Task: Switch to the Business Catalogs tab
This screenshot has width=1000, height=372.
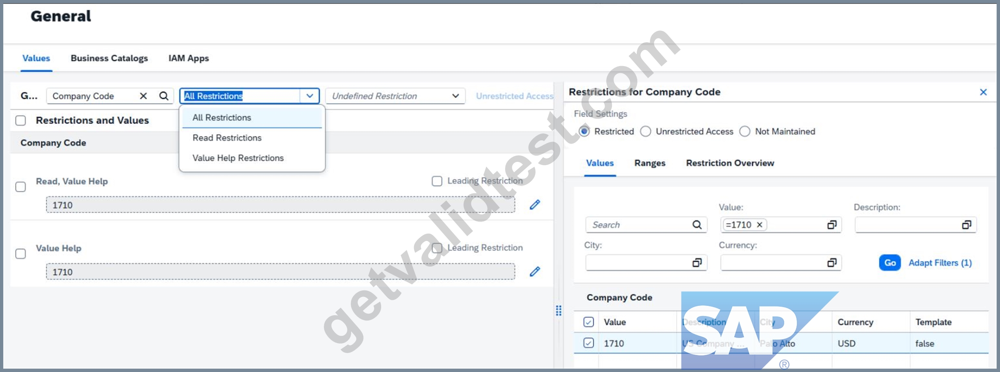Action: (109, 58)
